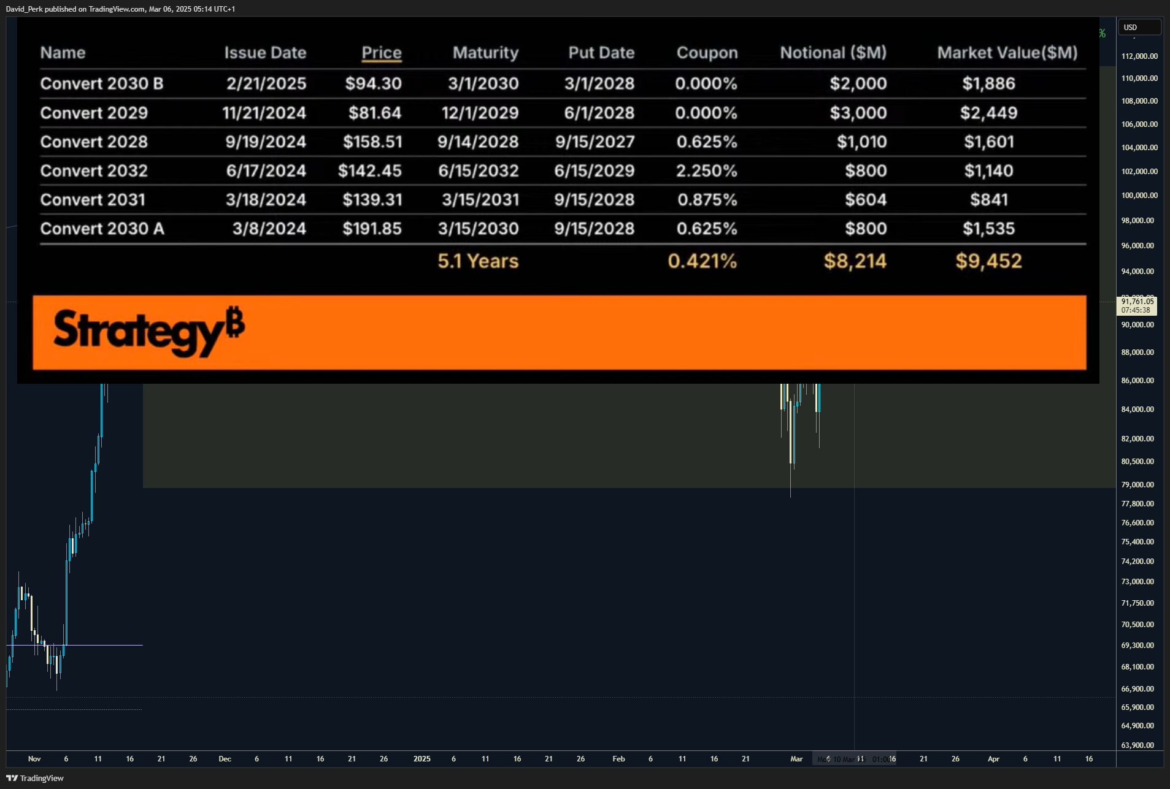This screenshot has width=1170, height=789.
Task: Select the Convert 2030 A row name
Action: tap(102, 229)
